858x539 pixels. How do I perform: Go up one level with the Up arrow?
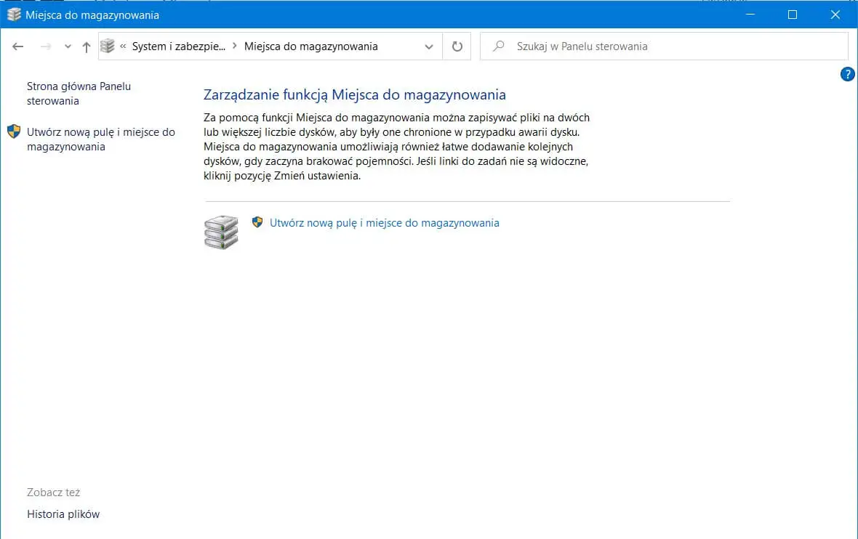87,46
